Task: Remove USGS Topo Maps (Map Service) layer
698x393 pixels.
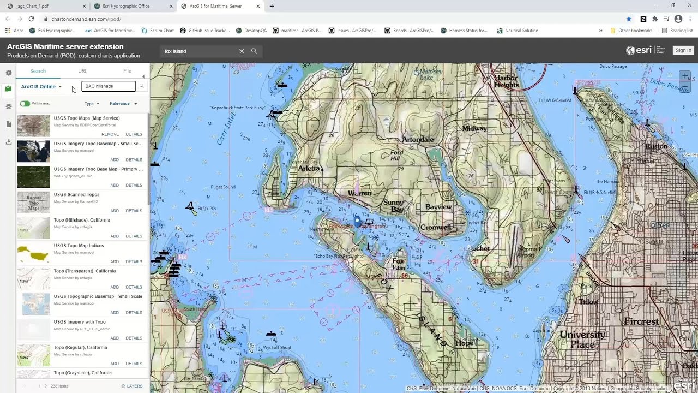Action: (110, 134)
